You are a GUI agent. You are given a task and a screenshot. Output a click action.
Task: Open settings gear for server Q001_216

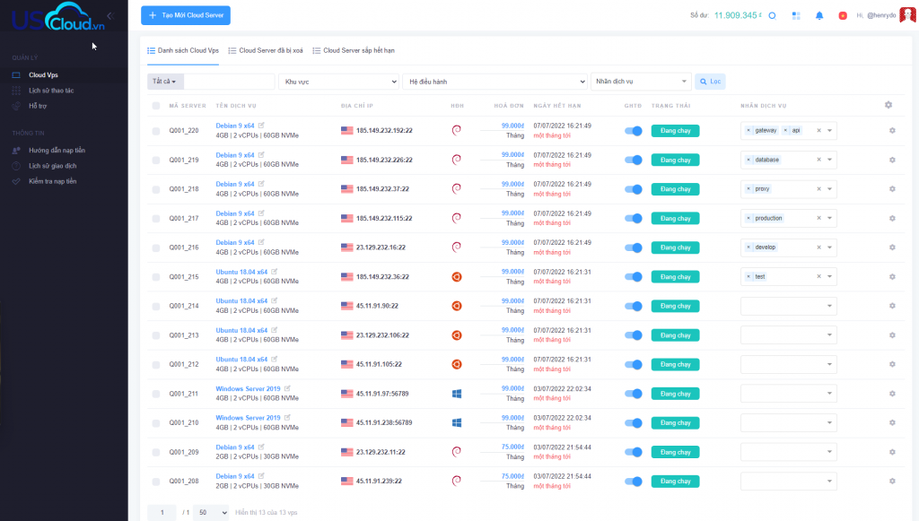point(892,247)
